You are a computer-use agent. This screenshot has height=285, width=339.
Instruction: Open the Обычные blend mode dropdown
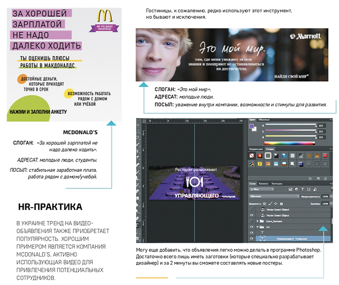(274, 196)
